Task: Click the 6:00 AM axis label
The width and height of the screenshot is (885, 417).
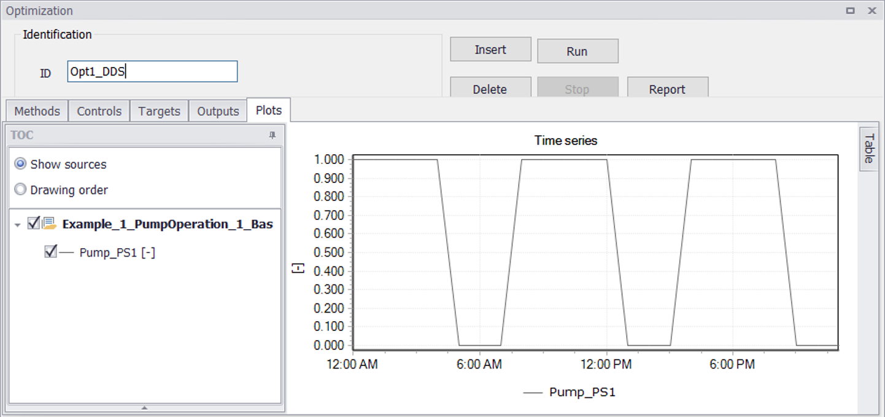Action: [479, 364]
